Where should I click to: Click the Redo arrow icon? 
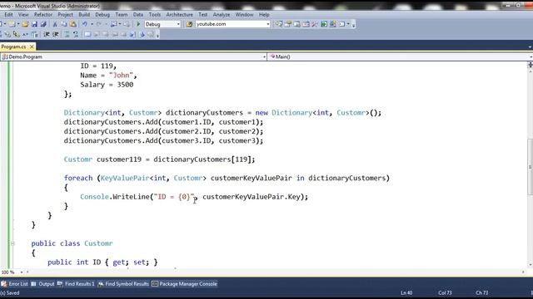[x=99, y=24]
